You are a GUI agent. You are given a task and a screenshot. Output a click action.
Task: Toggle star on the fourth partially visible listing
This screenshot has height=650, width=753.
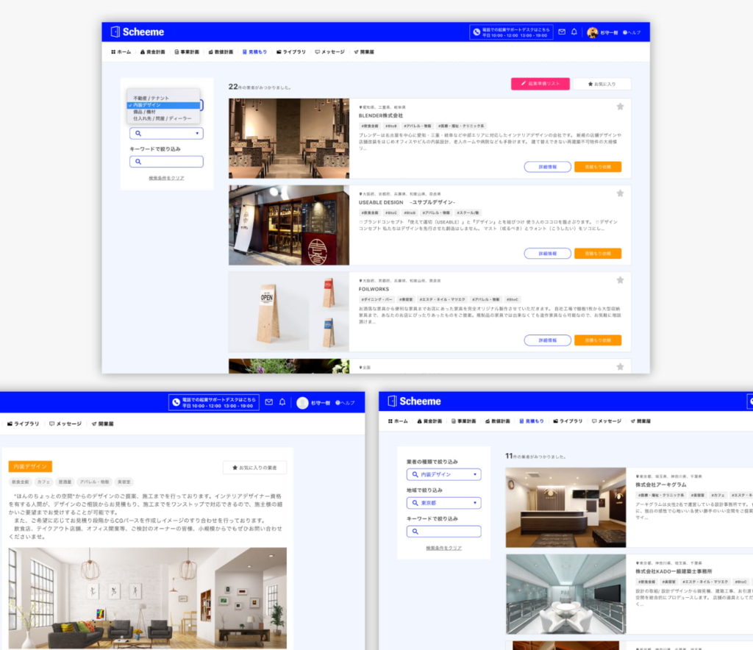pyautogui.click(x=620, y=367)
